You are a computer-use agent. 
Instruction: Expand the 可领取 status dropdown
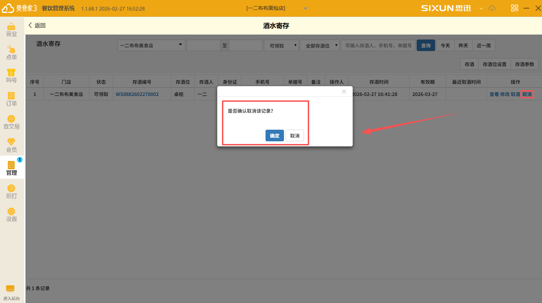click(281, 45)
